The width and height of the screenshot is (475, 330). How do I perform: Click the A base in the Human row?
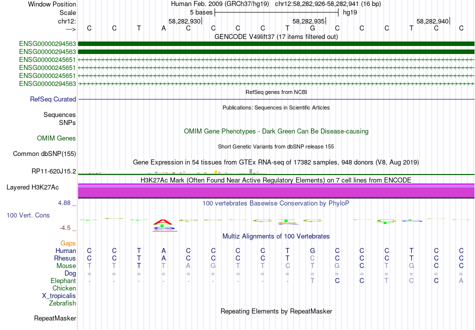(x=163, y=250)
